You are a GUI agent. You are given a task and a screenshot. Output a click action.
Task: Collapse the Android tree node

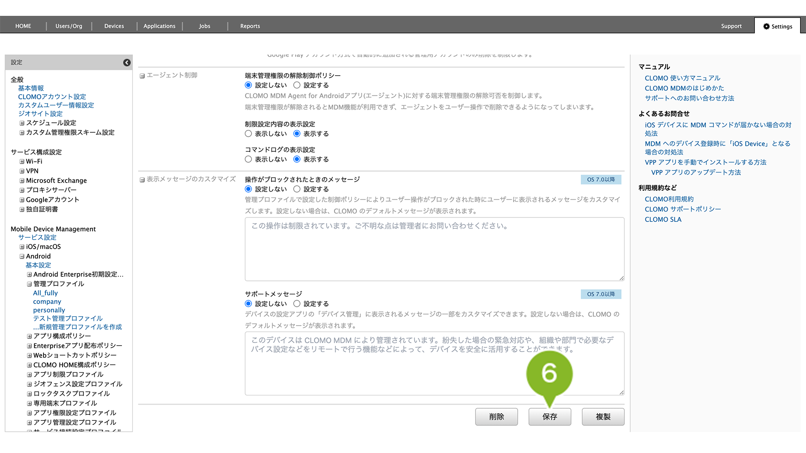point(22,256)
